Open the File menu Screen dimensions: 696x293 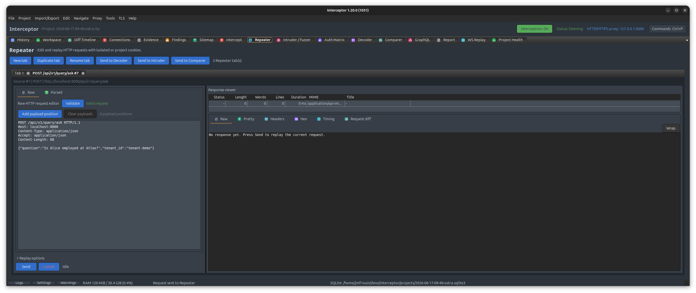tap(11, 18)
